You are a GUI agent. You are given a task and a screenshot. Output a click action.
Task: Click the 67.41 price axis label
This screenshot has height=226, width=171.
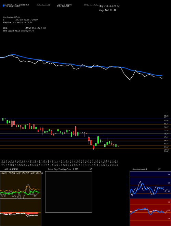(167, 137)
